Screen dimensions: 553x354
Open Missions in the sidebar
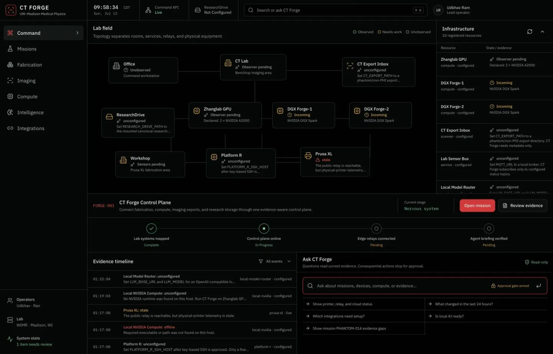[x=43, y=49]
